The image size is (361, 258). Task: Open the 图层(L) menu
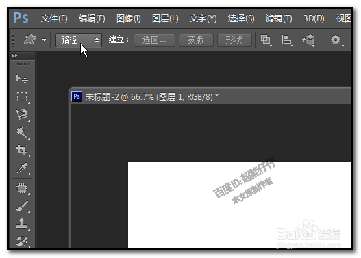pos(165,18)
